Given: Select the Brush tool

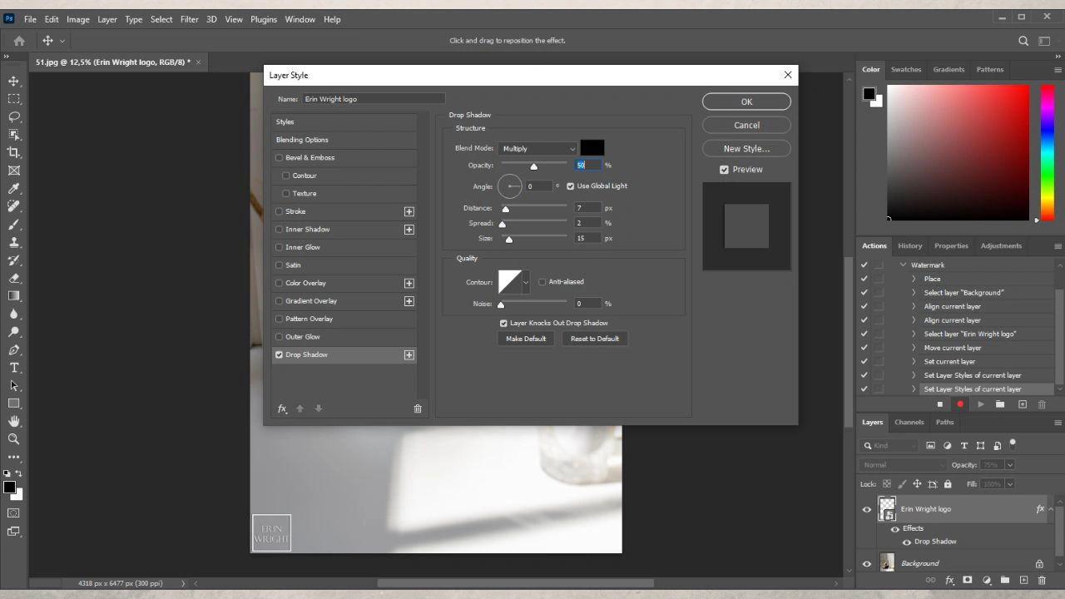Looking at the screenshot, I should (x=13, y=225).
